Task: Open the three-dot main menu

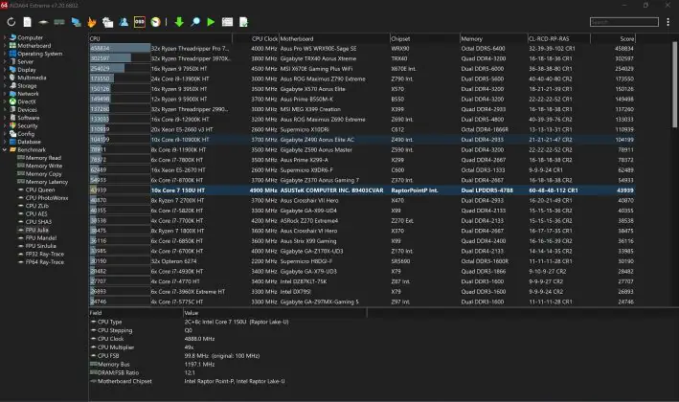Action: point(668,22)
